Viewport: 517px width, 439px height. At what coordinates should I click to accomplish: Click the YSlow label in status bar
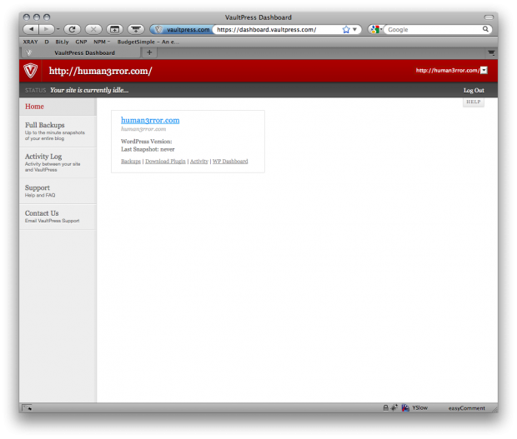tap(419, 407)
